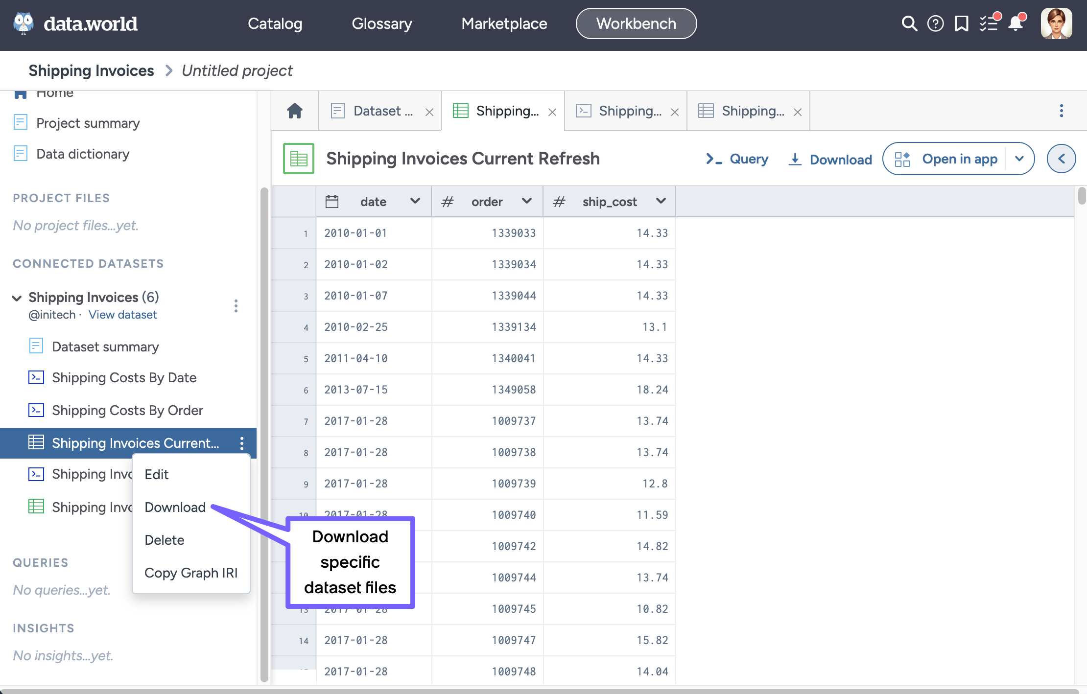Close the active Shipping table tab

[x=552, y=112]
